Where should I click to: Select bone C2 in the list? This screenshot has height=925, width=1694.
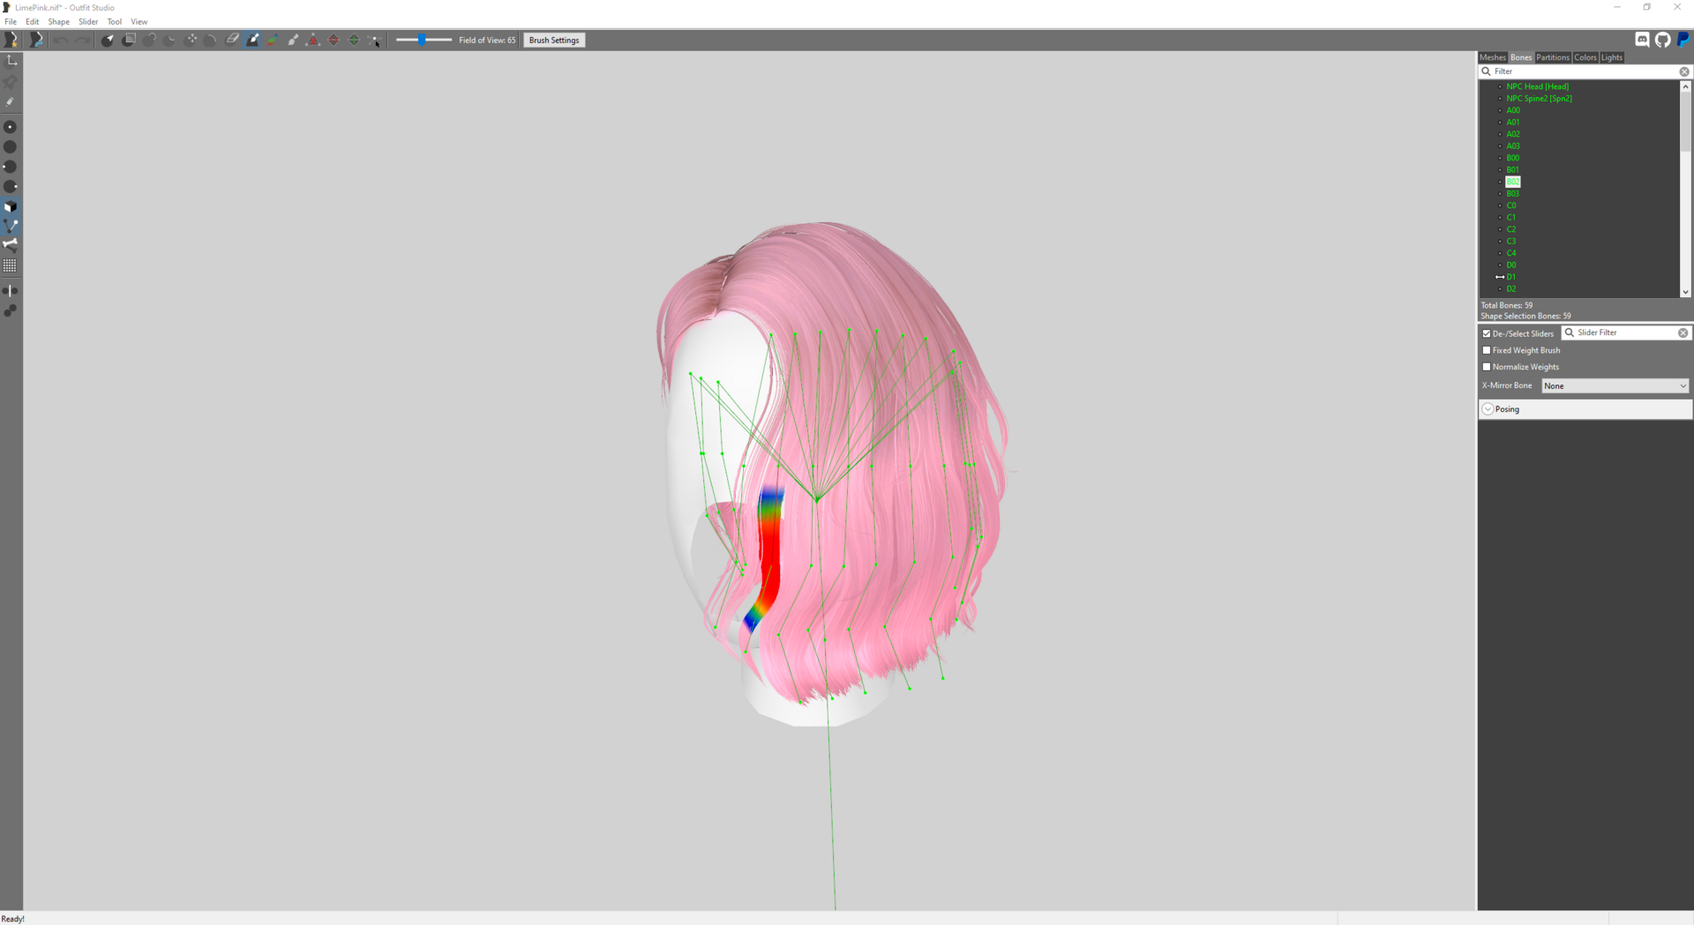1511,229
